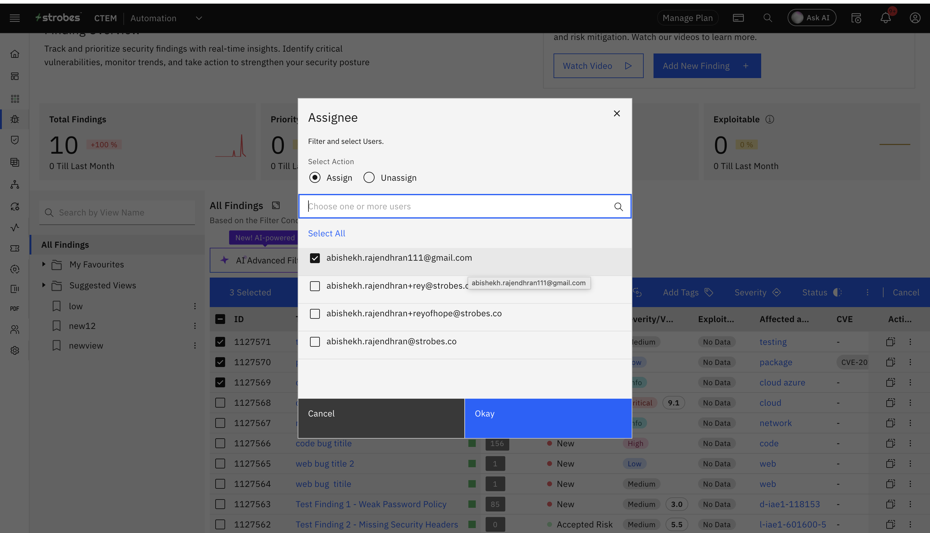
Task: Expand the My Favourites folder
Action: pyautogui.click(x=44, y=264)
